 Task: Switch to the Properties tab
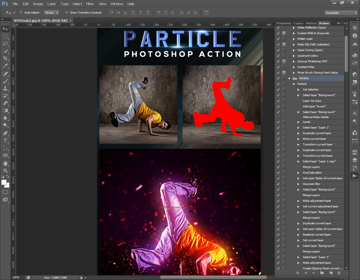284,23
